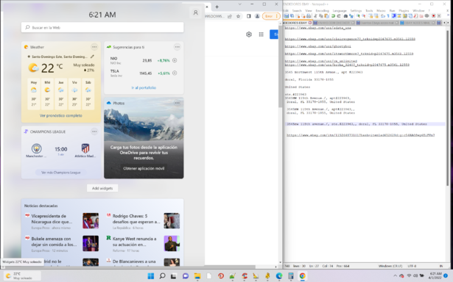
Task: Click the Save icon in Notepad++ toolbar
Action: [x=287, y=16]
